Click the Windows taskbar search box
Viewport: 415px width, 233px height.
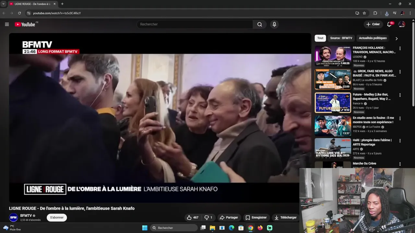(174, 228)
